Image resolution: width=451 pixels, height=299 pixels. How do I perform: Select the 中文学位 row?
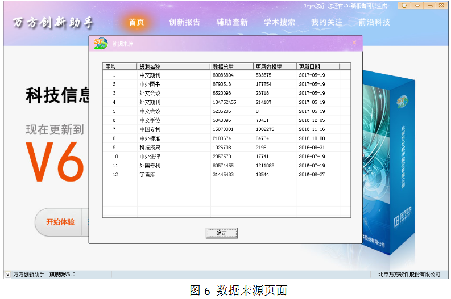coord(227,120)
